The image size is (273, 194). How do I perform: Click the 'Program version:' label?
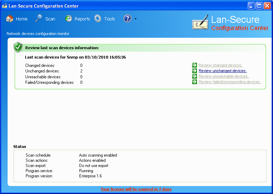coord(39,176)
